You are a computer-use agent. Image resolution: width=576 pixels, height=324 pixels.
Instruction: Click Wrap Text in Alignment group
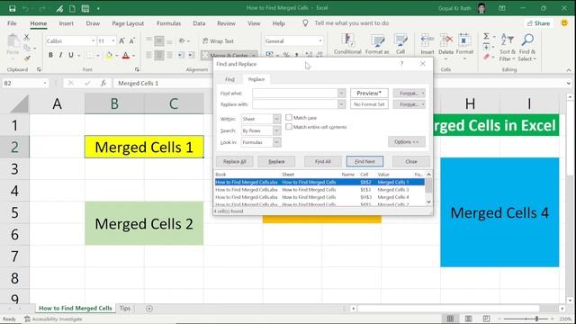[x=218, y=41]
